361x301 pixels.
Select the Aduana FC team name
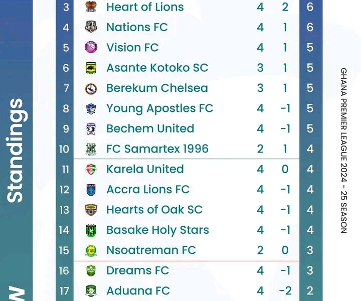click(138, 291)
